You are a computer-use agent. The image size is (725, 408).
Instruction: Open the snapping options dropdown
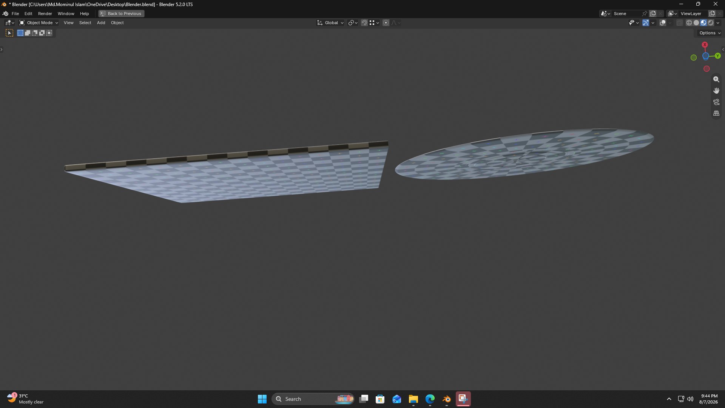tap(374, 23)
